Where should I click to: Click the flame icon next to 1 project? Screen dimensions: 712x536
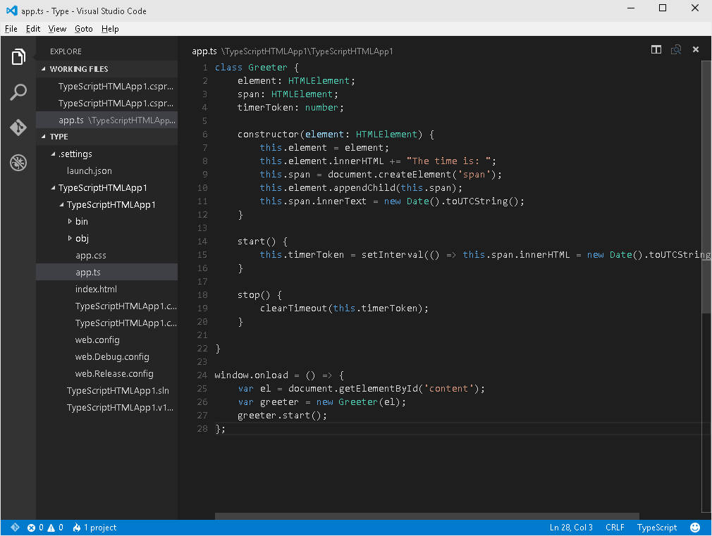click(77, 528)
